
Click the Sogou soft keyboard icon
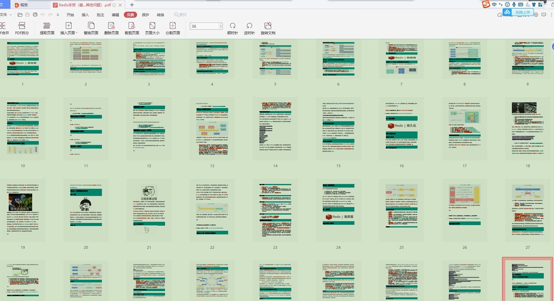point(521,5)
